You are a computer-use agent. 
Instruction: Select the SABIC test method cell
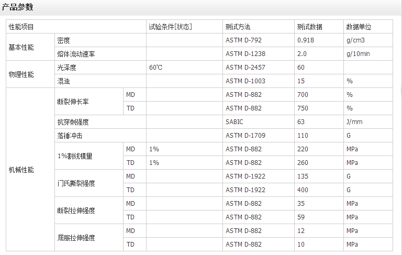pos(234,122)
